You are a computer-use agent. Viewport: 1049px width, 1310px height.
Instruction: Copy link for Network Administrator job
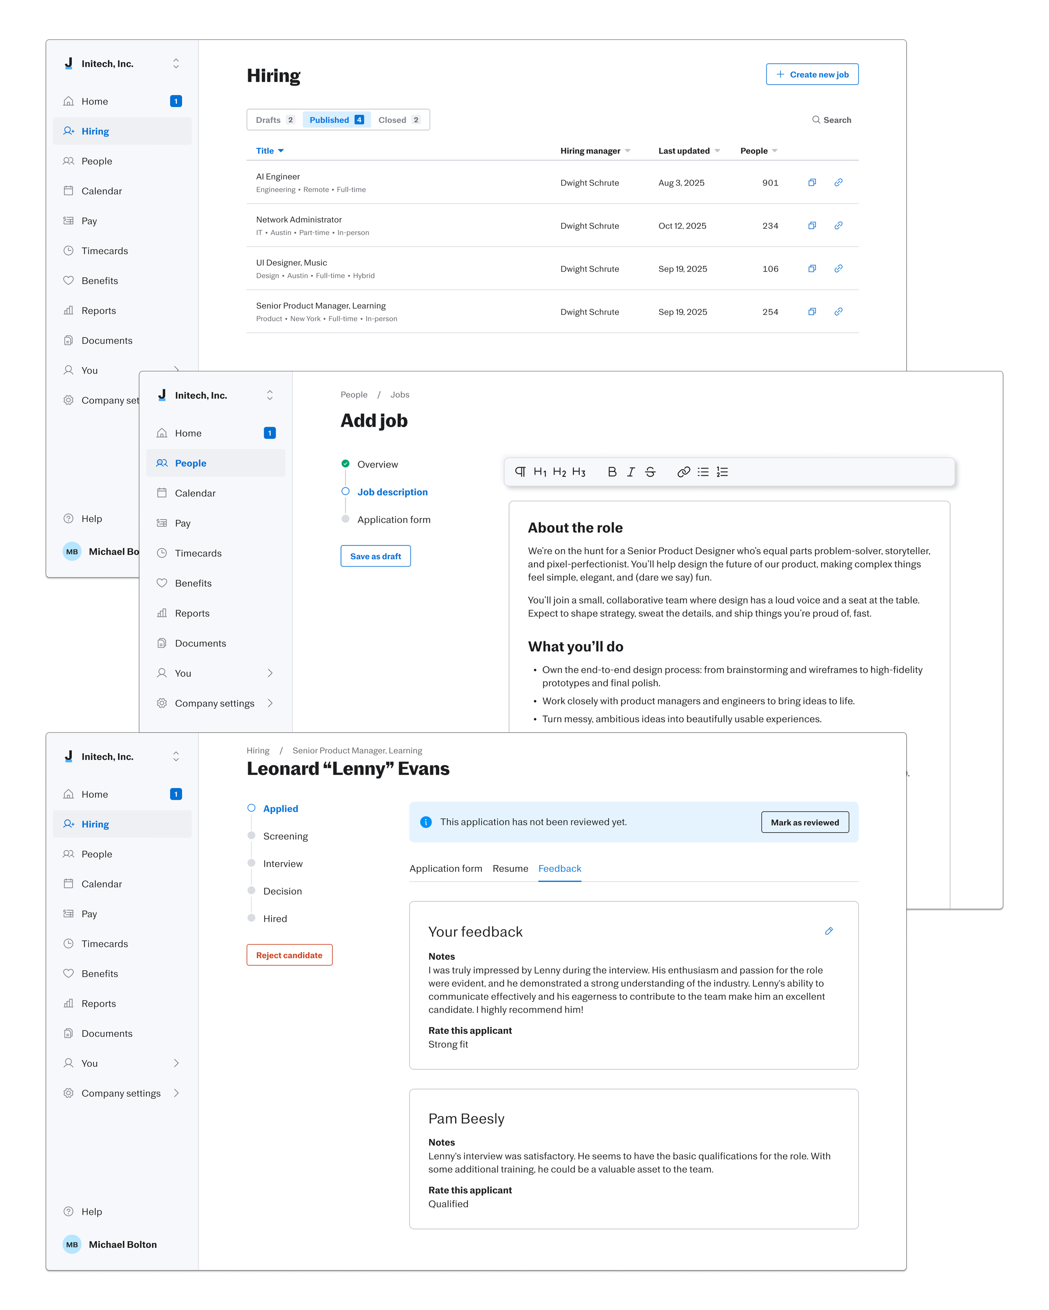coord(838,225)
